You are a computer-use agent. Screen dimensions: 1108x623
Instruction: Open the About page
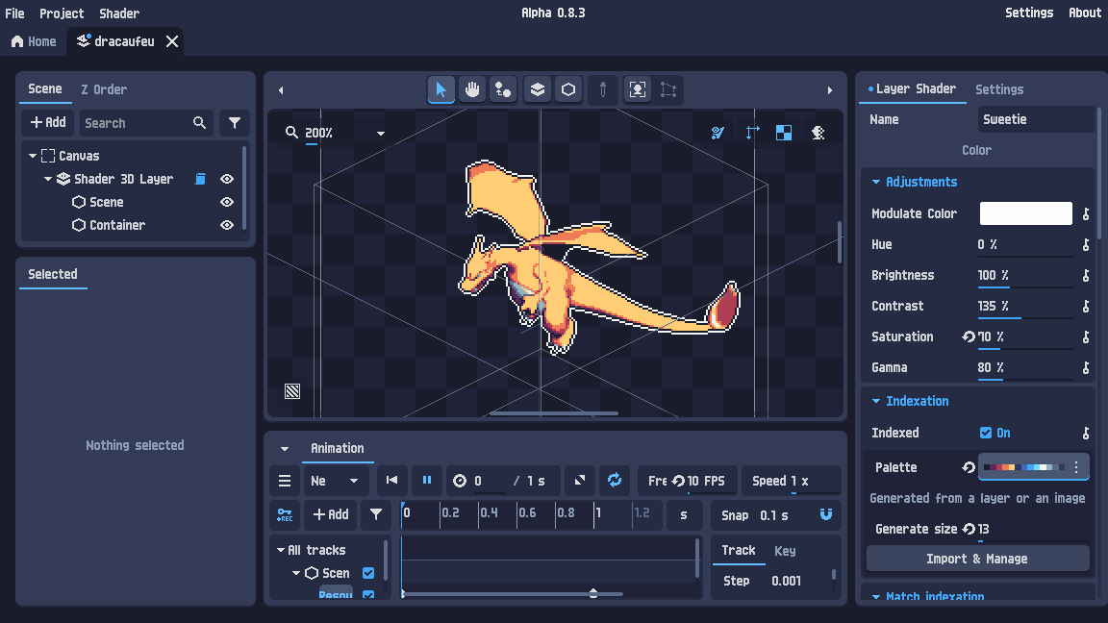[x=1085, y=12]
